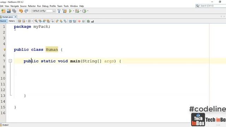Viewport: 226px width, 127px height.
Task: Switch to Source view button
Action: click(3, 21)
